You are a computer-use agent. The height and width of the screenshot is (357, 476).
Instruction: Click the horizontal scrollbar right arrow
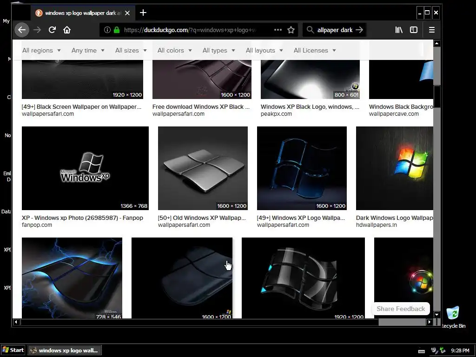[429, 322]
